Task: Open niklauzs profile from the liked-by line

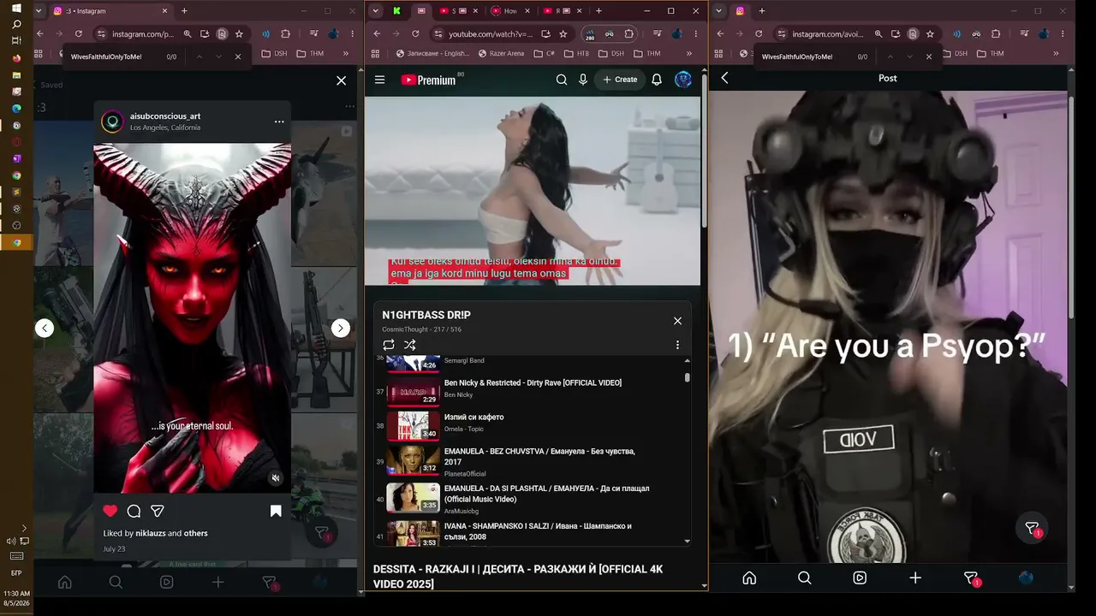Action: (151, 533)
